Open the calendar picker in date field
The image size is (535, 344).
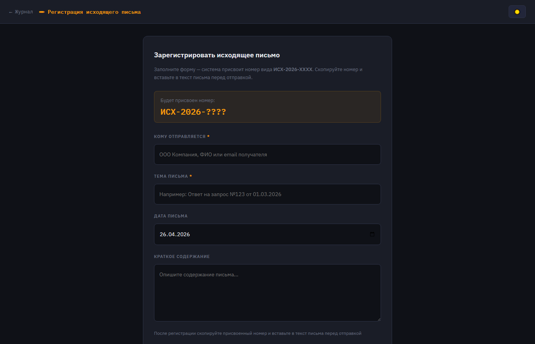(372, 234)
